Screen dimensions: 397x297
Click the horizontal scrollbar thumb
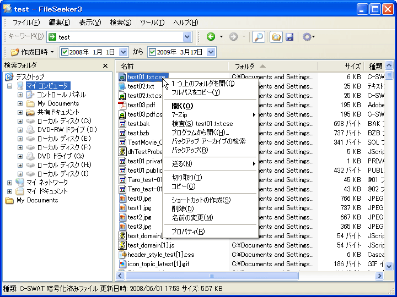212,276
